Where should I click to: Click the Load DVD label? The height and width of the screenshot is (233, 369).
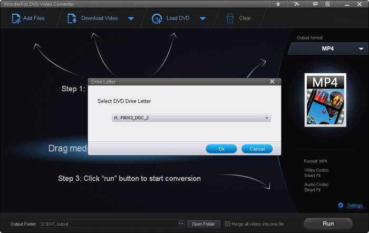click(x=178, y=18)
